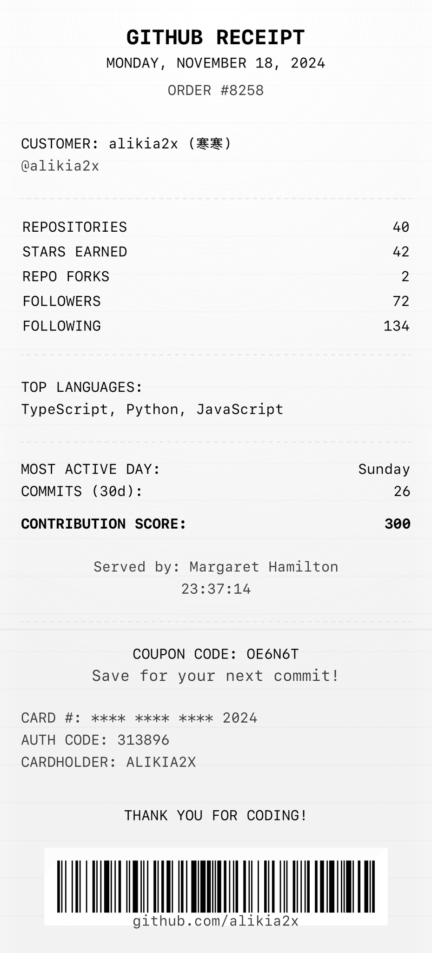The image size is (432, 953).
Task: Click the COMMITS (30d) value 26
Action: pyautogui.click(x=401, y=491)
